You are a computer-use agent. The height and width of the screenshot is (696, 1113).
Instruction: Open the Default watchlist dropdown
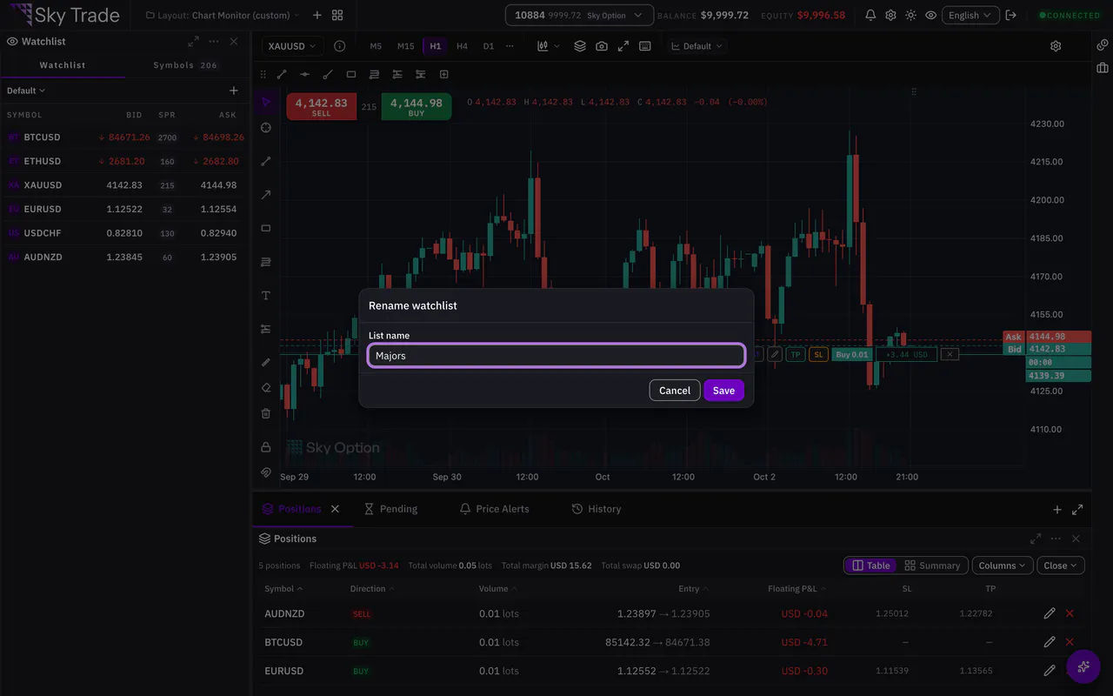(26, 90)
